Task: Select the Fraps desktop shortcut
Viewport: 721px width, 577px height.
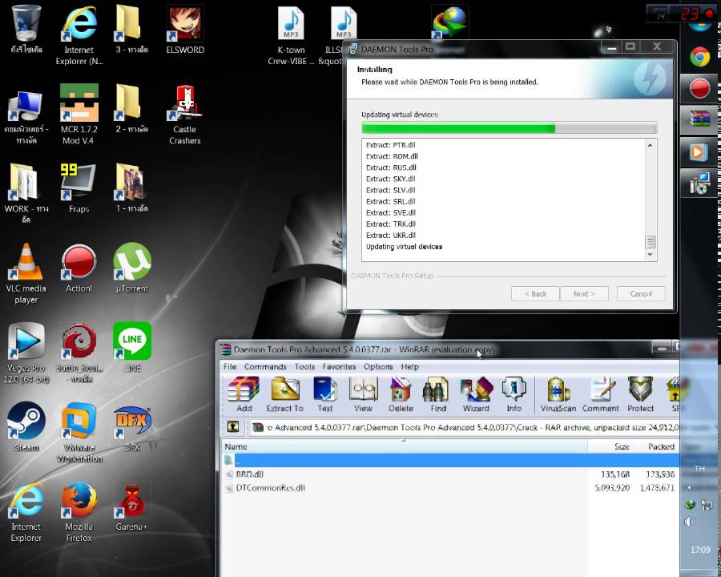Action: point(79,188)
